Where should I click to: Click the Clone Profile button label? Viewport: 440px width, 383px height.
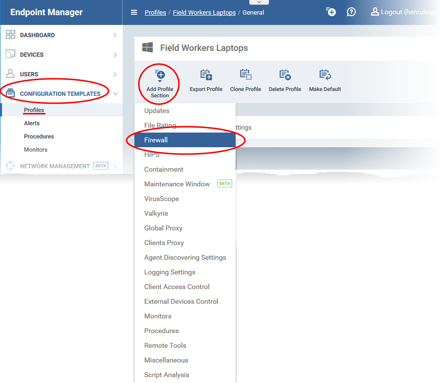click(x=245, y=89)
